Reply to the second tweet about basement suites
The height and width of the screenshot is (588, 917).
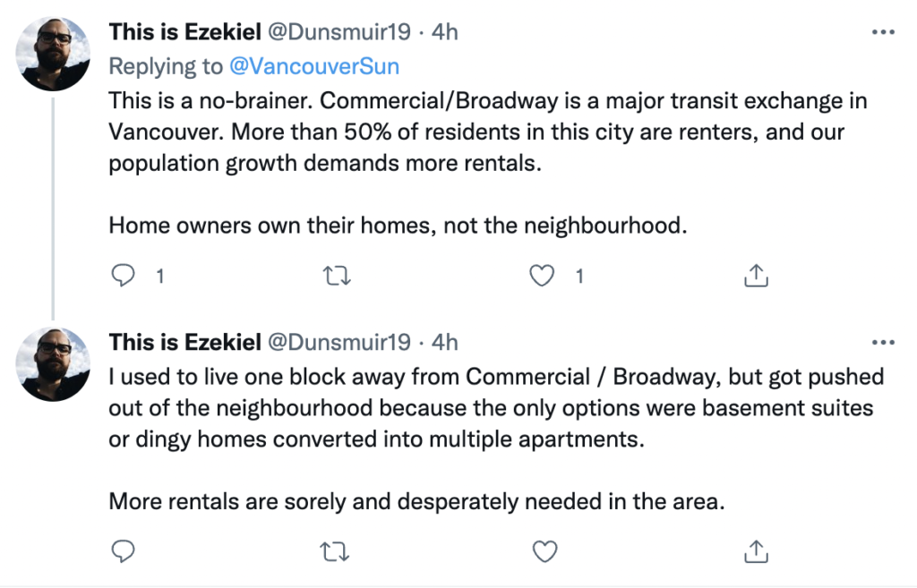point(124,550)
